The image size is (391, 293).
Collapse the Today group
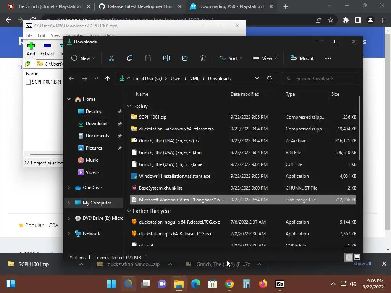[x=129, y=106]
